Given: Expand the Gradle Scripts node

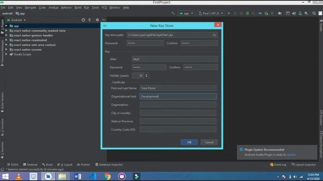Looking at the screenshot, I should [6, 54].
